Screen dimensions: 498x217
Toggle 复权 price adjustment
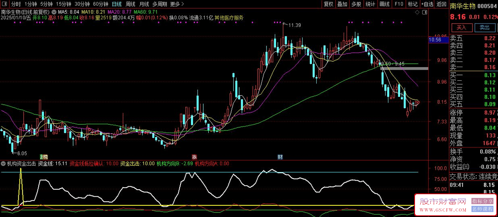tap(328, 4)
